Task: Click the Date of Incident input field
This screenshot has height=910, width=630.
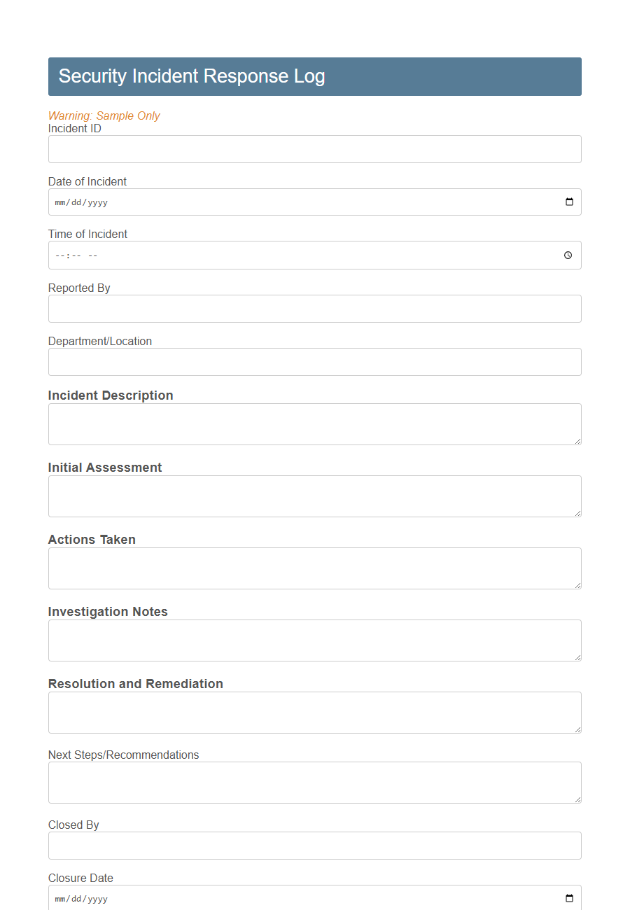Action: pyautogui.click(x=280, y=202)
